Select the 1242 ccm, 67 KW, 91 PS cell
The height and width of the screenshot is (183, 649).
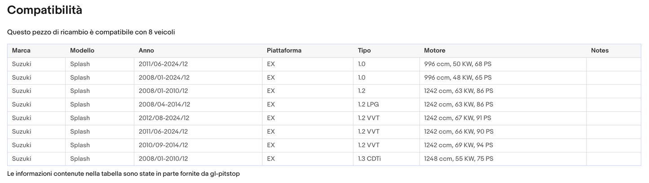pyautogui.click(x=458, y=118)
